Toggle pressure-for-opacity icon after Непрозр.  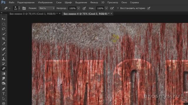tap(84, 8)
